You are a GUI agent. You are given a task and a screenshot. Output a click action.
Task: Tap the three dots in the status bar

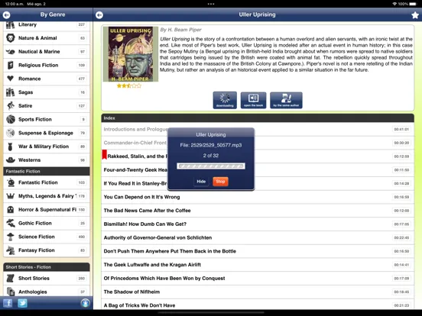click(211, 4)
